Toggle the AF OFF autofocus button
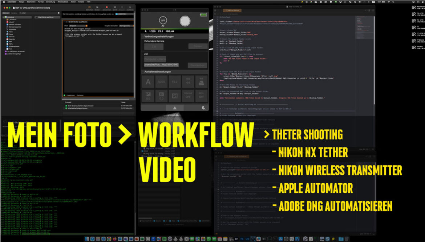 point(163,21)
